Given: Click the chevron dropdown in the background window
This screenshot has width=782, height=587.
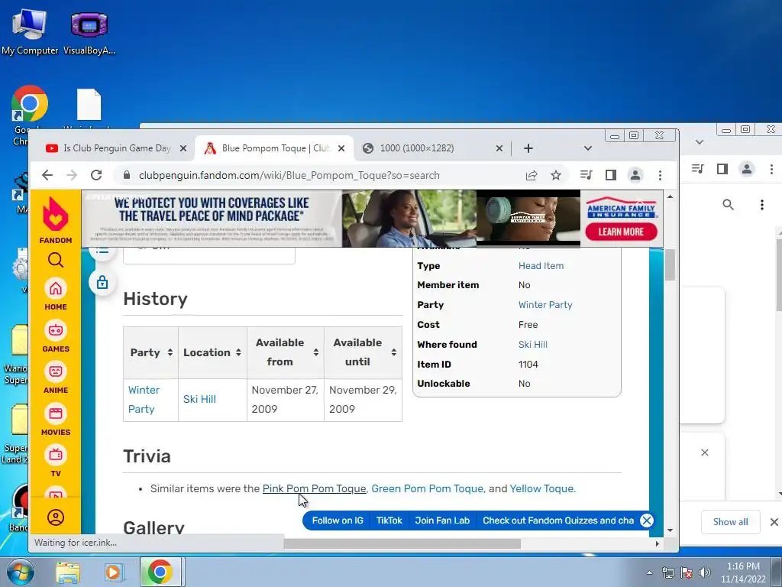Looking at the screenshot, I should (700, 142).
